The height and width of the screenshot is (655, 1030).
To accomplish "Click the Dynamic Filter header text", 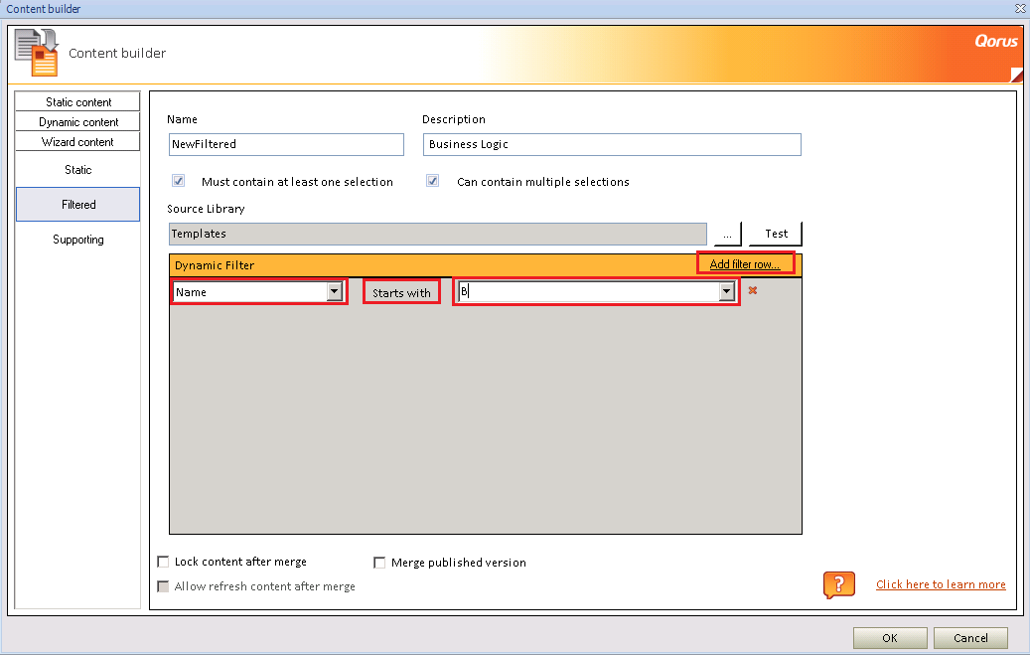I will click(x=215, y=265).
